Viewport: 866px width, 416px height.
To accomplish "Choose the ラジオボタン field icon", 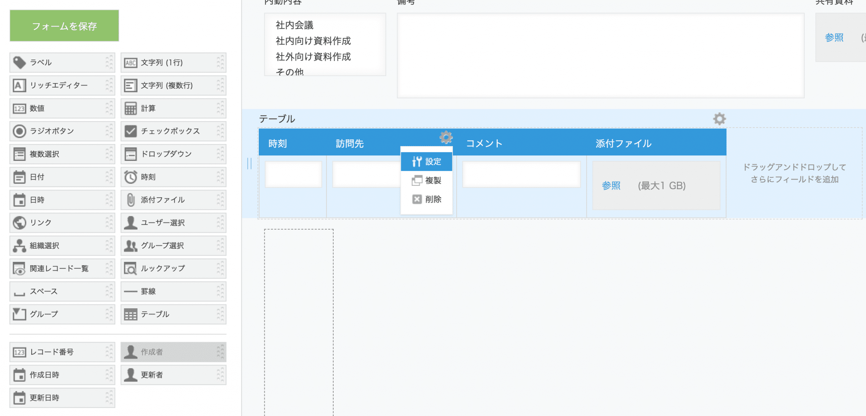I will (19, 131).
